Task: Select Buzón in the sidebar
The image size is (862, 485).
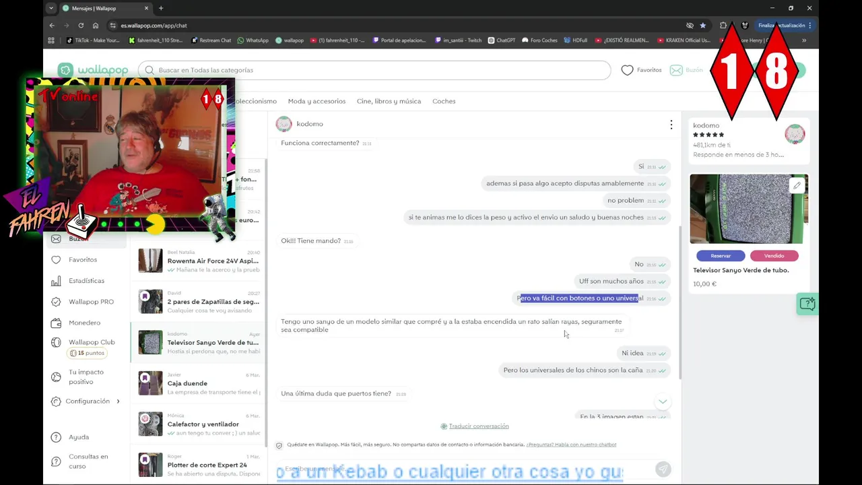Action: coord(86,238)
